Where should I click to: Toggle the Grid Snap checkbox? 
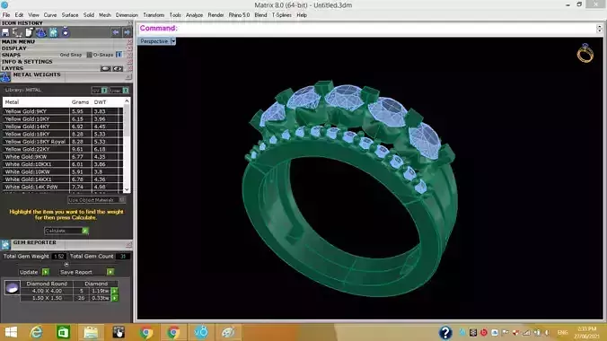(x=89, y=55)
